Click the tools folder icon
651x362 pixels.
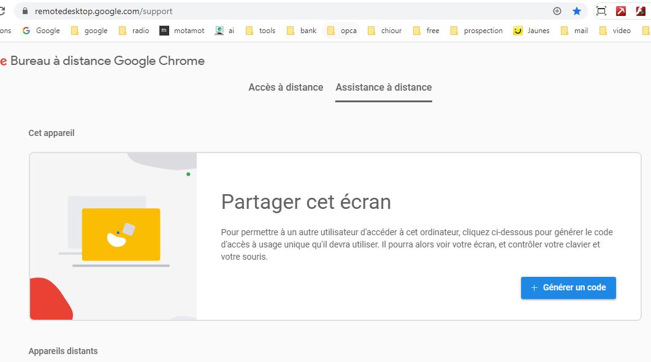click(249, 31)
